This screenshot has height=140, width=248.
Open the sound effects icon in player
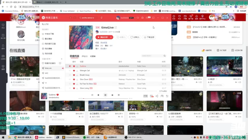tap(152, 96)
